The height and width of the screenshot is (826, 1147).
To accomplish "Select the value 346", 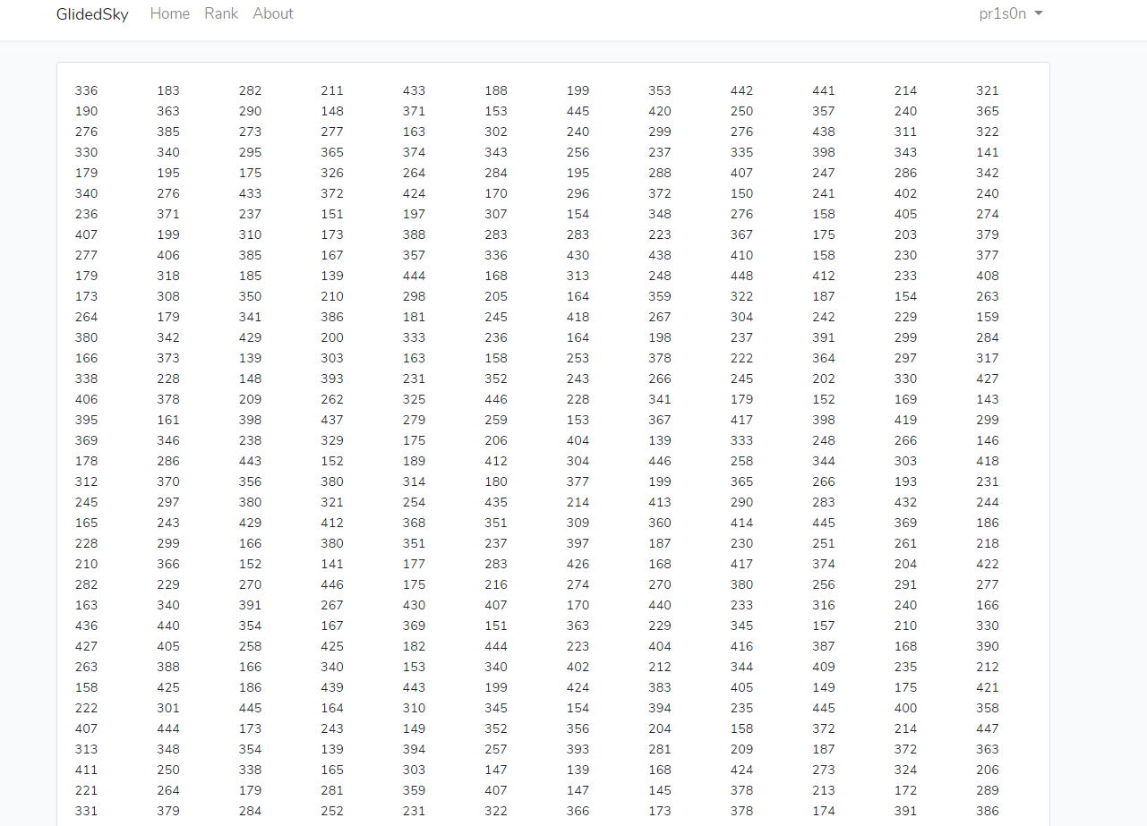I will 168,440.
